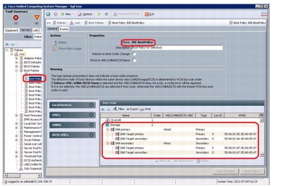Click Show Policy Usage link

67,49
